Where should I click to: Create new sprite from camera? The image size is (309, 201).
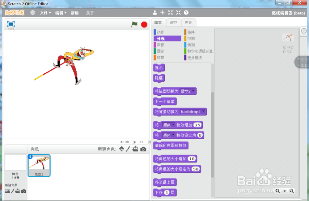tap(143, 149)
